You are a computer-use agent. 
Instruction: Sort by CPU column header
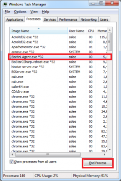[91, 31]
